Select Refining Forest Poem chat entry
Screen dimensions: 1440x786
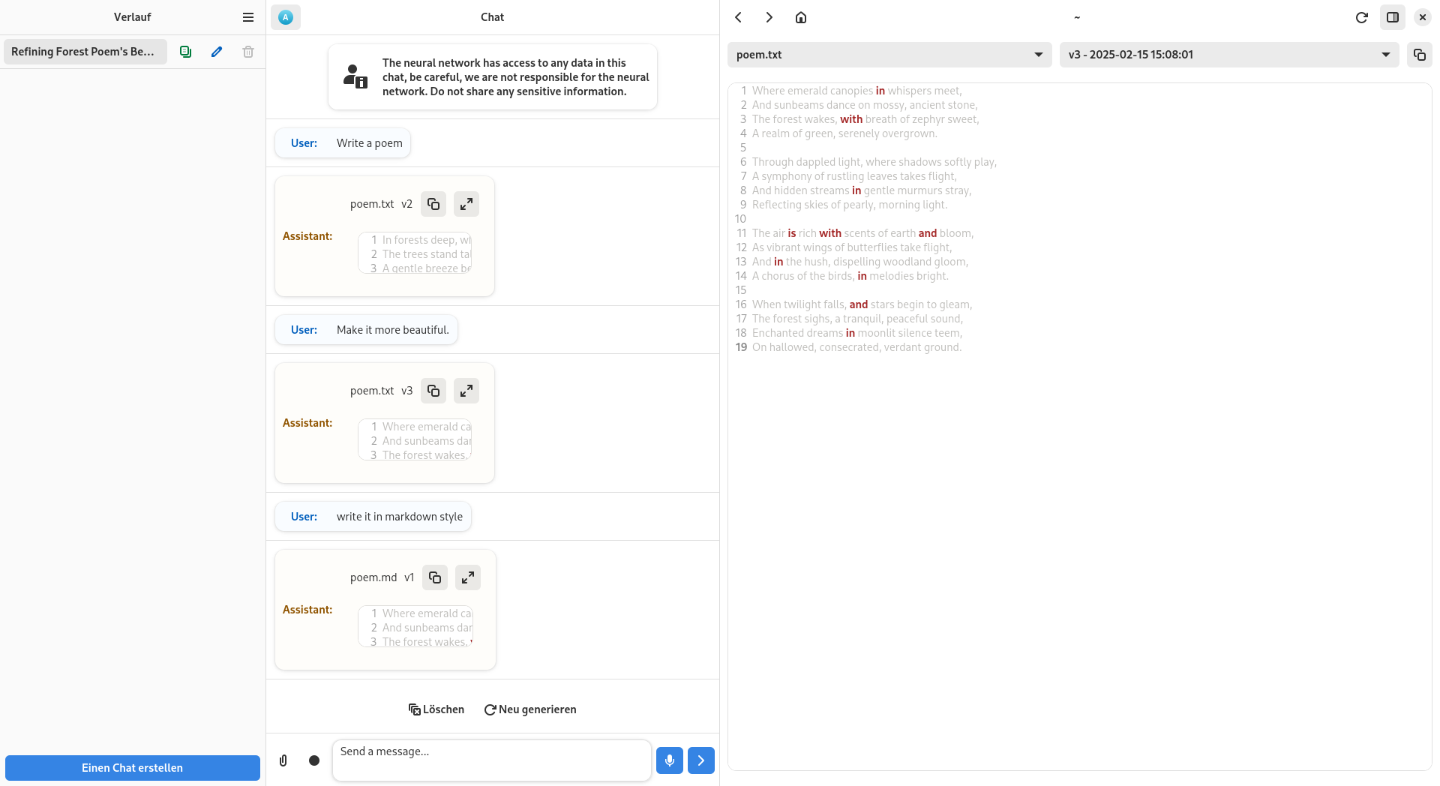(x=85, y=52)
